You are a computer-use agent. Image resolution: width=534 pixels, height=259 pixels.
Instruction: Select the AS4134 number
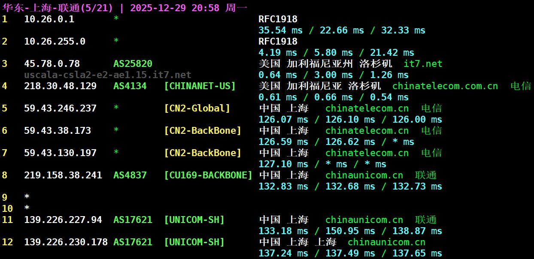tap(130, 86)
